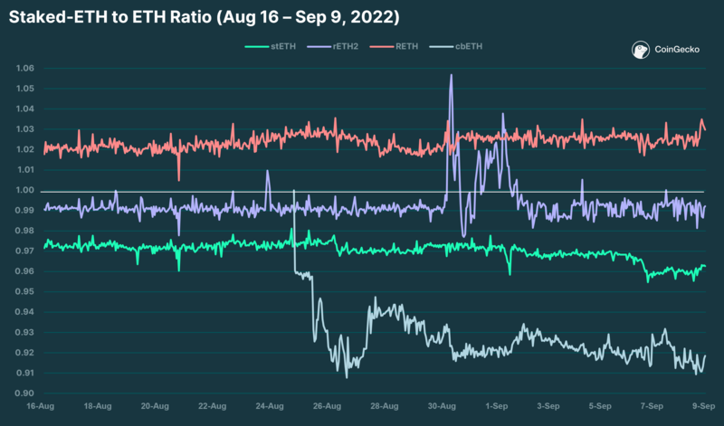Viewport: 724px width, 426px height.
Task: Select the 0.90 y-axis value label
Action: click(24, 393)
